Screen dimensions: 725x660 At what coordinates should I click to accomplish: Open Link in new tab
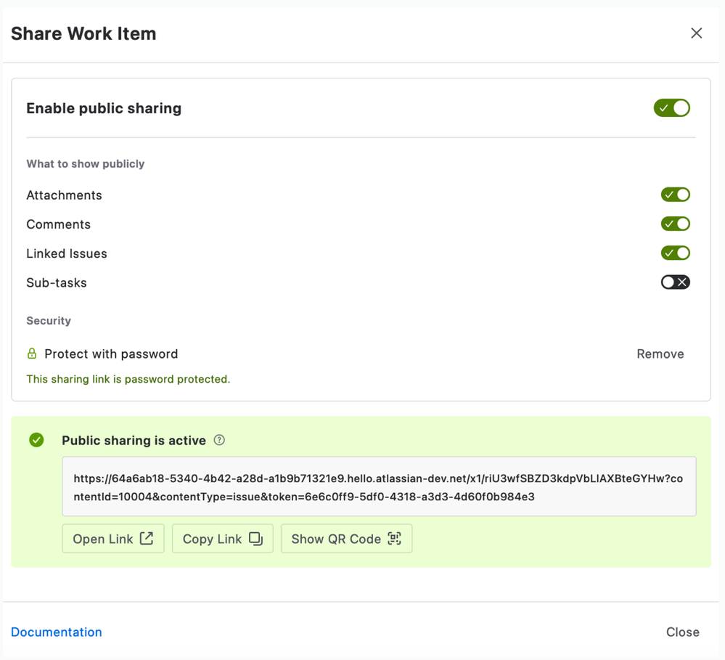[x=113, y=538]
